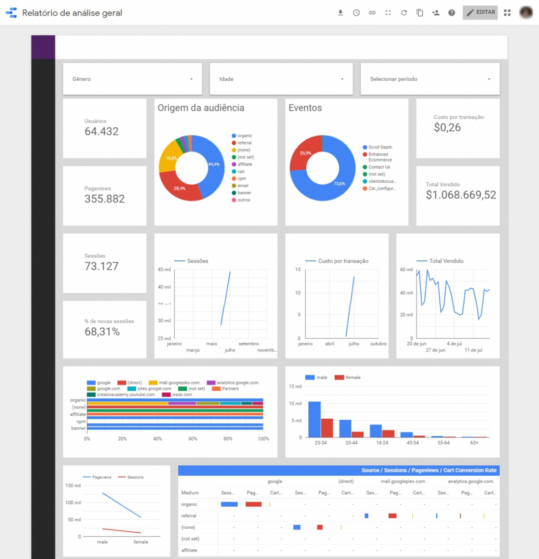Make a copy of the report
The width and height of the screenshot is (539, 559).
420,13
